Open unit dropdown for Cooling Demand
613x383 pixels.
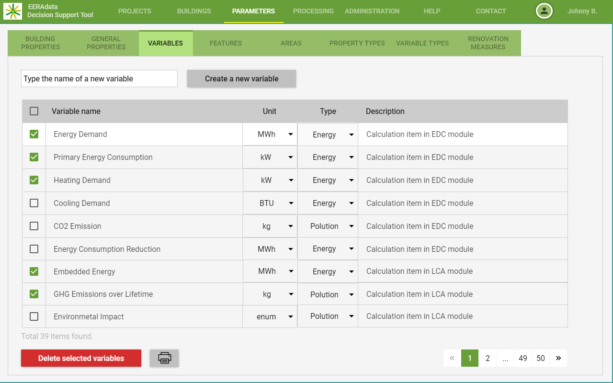290,203
